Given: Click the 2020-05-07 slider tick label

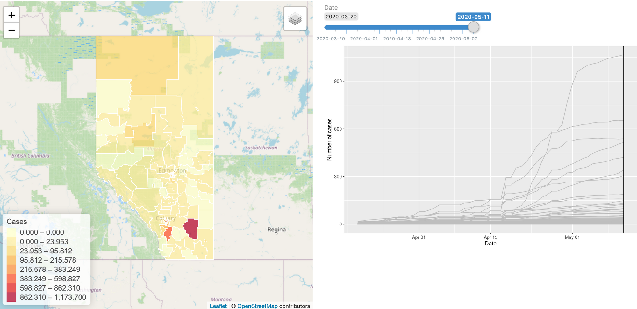Looking at the screenshot, I should pos(463,39).
